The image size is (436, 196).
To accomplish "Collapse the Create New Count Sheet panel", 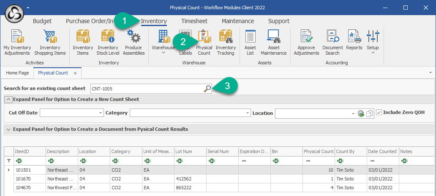I will (x=8, y=99).
